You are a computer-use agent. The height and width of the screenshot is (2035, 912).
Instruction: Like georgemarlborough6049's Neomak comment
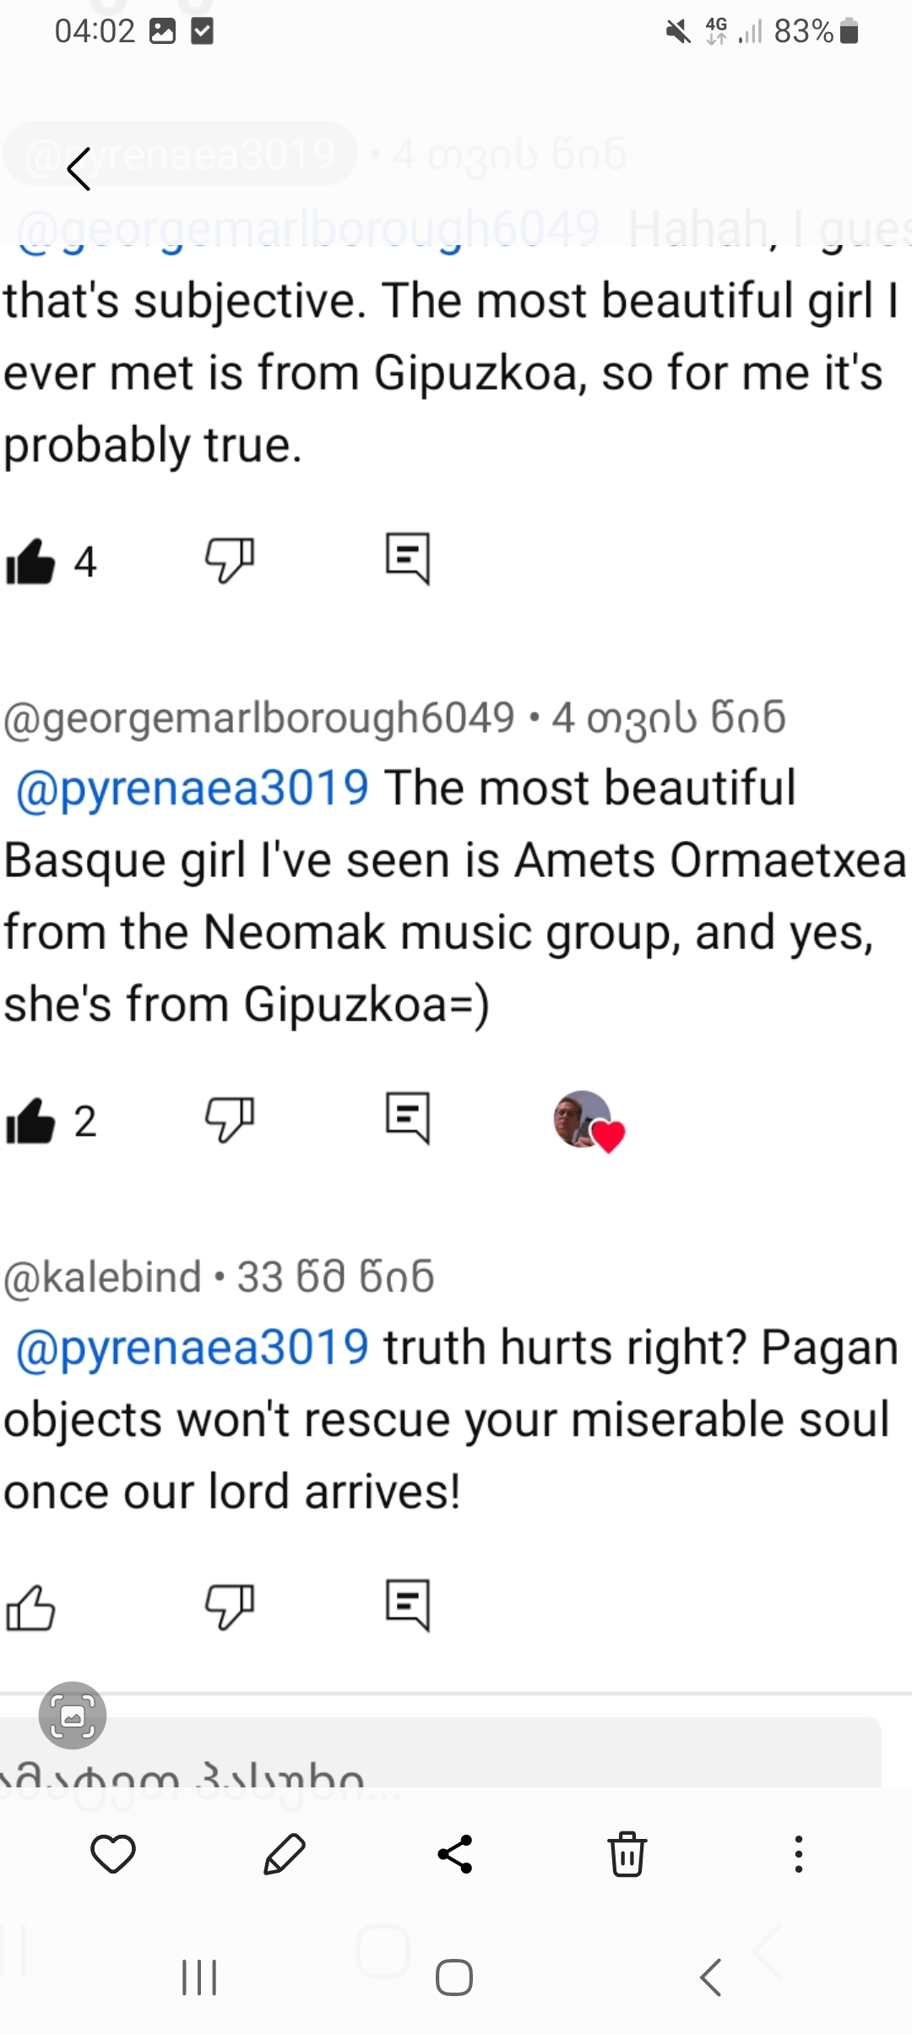30,1121
